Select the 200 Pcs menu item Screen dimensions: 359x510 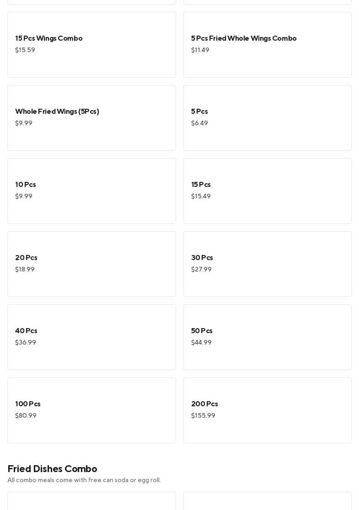(267, 410)
